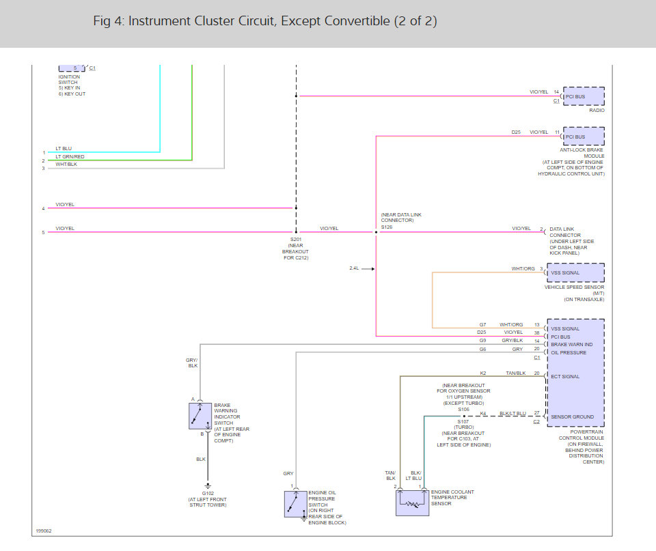Click the 'POWERTRAIN CONTROL MODULE' caption
Viewport: 656px width, 551px height.
(x=582, y=435)
